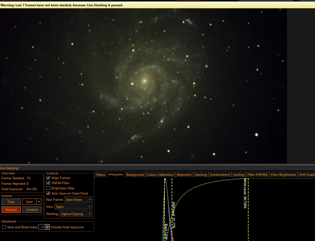Disable the FWHM Filter checkbox

(48, 183)
